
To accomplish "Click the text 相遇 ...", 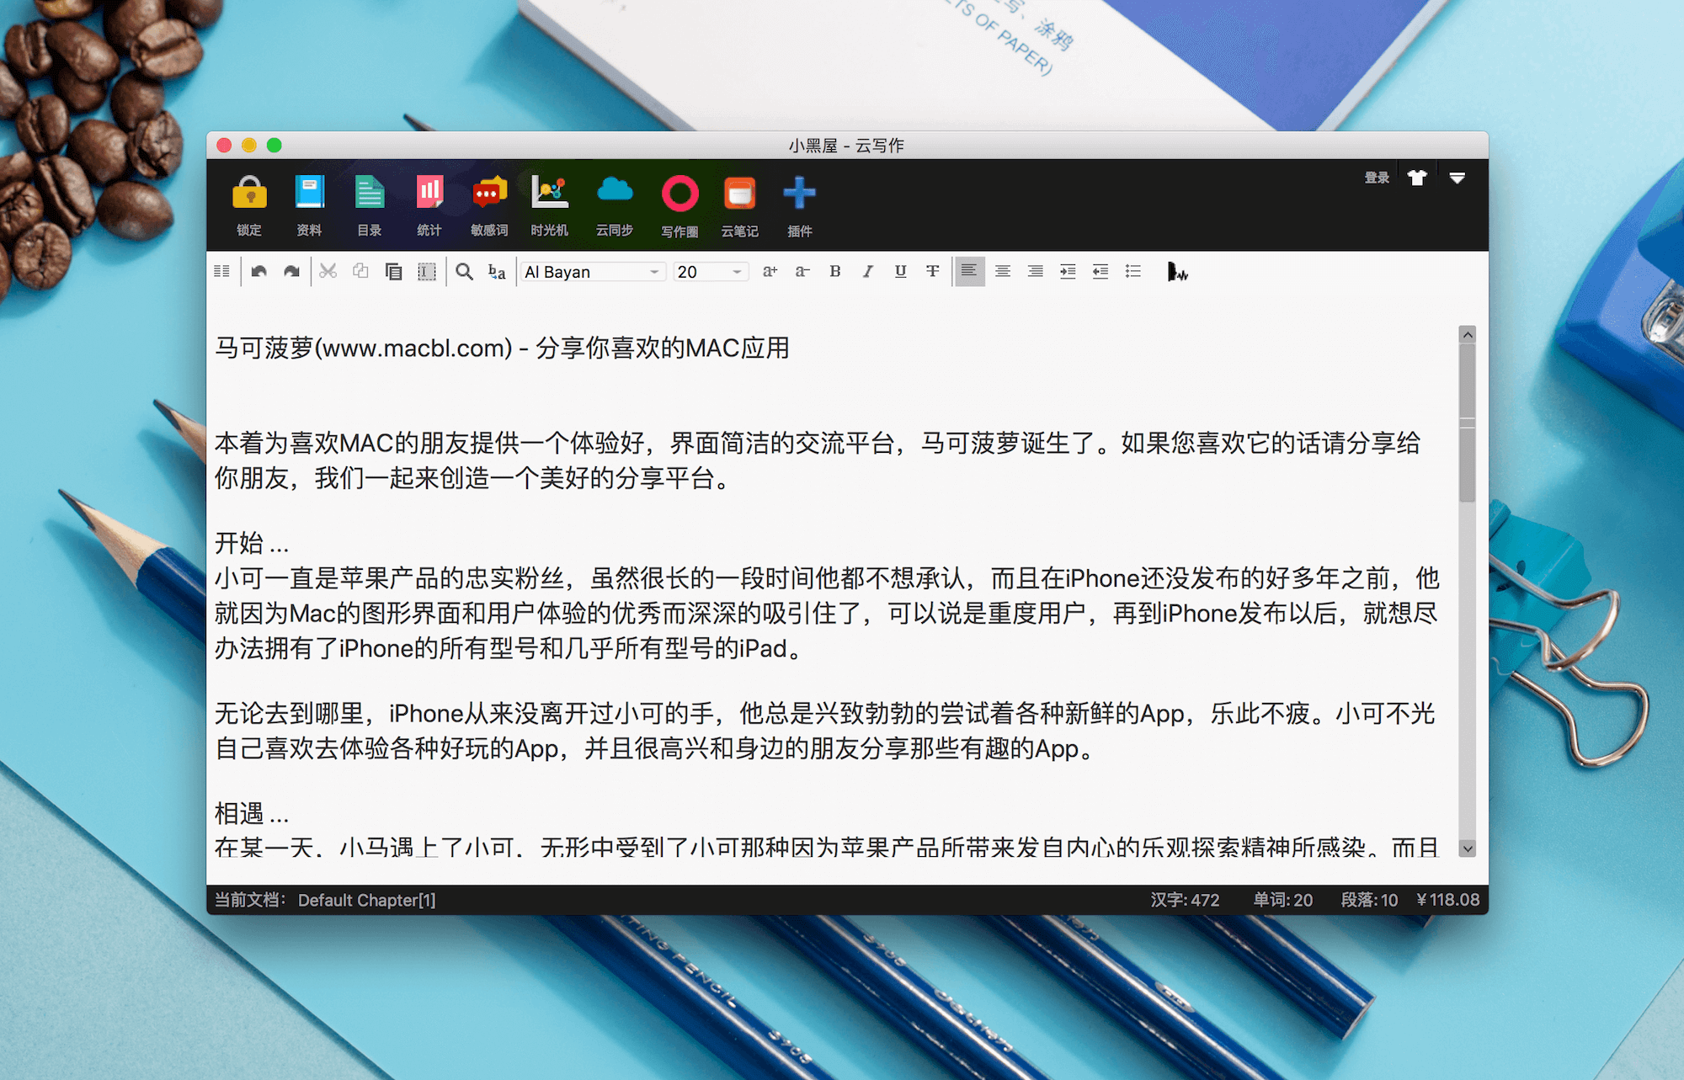I will click(x=239, y=813).
